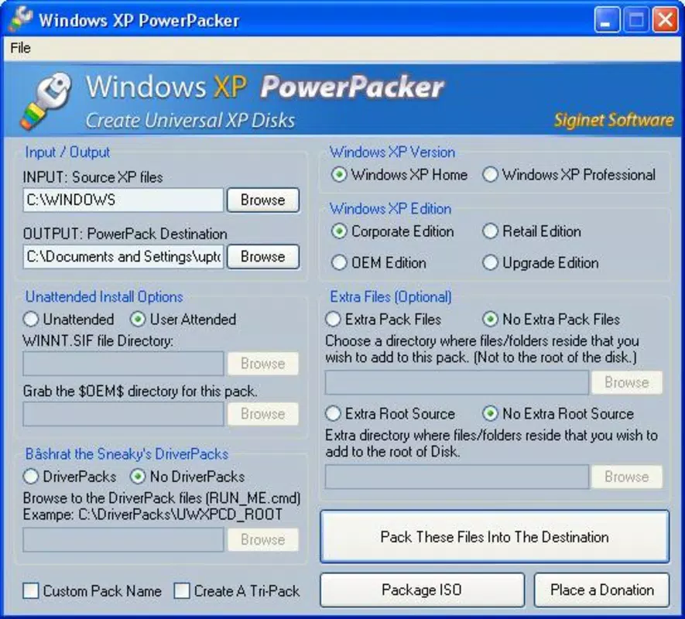Click 'Bâshrat the Sneaky's DriverPacks' label
685x619 pixels.
coord(127,454)
